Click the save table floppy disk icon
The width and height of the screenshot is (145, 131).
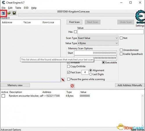[x=14, y=13]
